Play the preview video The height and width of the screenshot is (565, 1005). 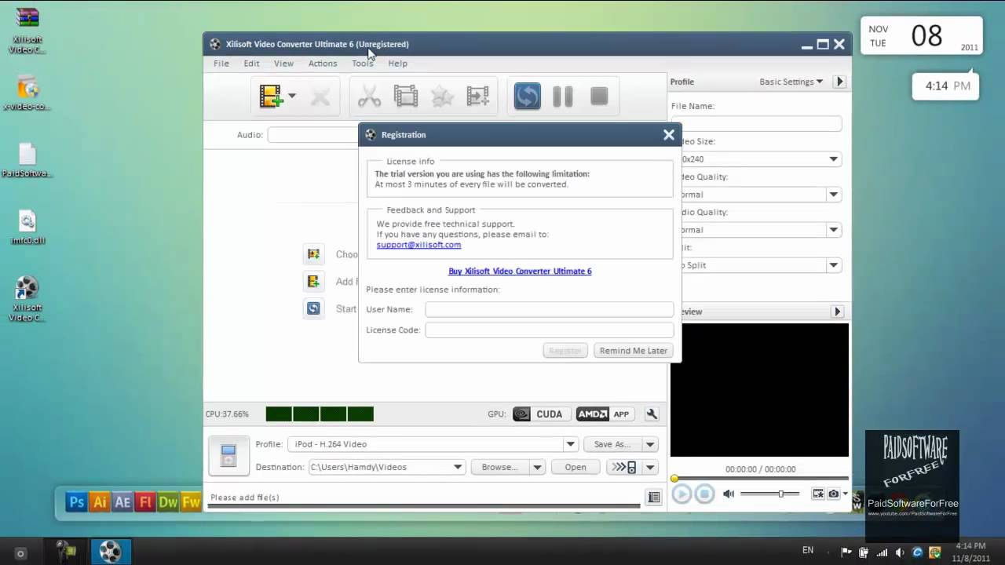tap(682, 494)
